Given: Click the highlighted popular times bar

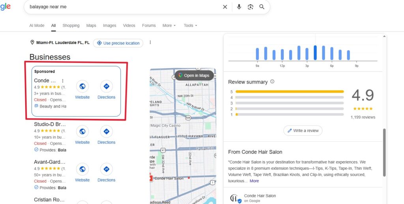Looking at the screenshot, I should (315, 53).
